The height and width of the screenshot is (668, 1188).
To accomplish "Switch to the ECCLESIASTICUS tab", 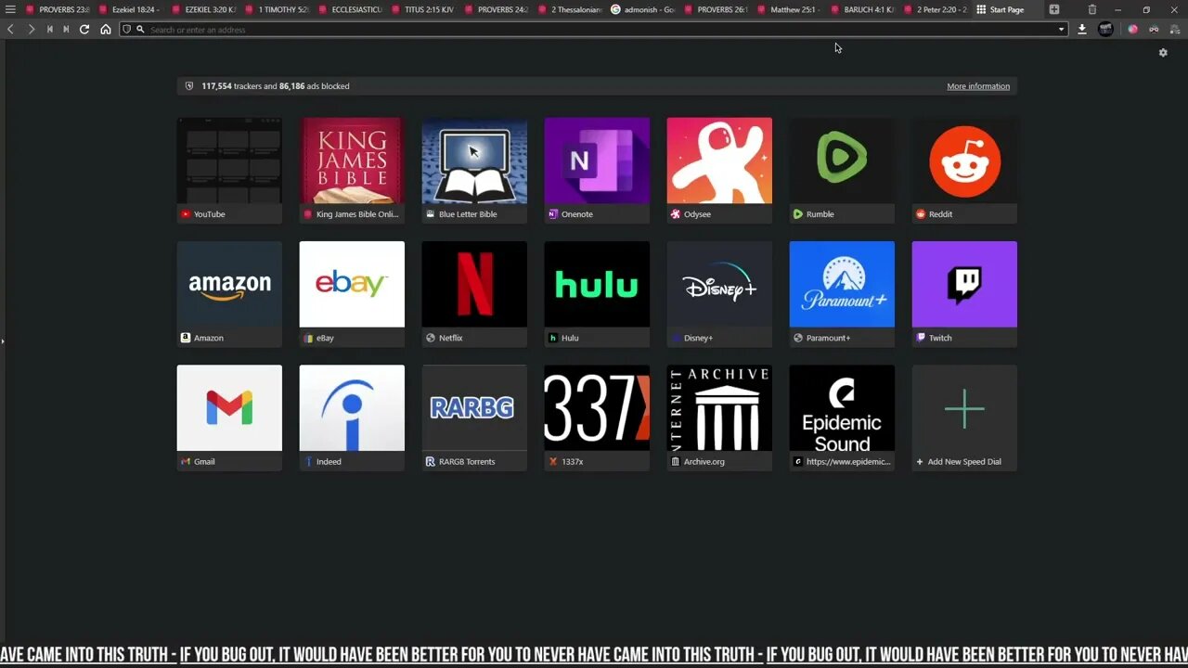I will (350, 9).
